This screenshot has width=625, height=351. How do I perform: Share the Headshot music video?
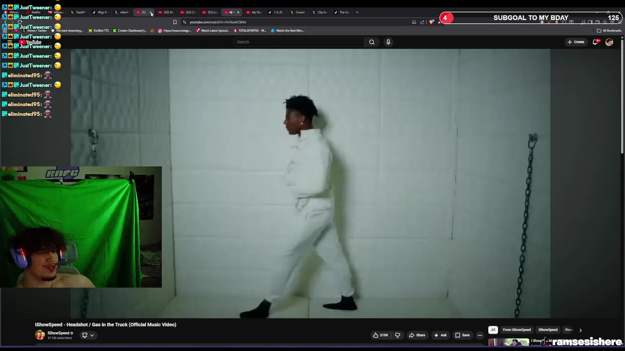(x=417, y=335)
